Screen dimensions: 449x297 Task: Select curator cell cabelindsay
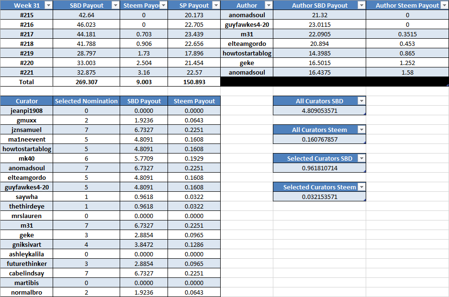tap(27, 273)
